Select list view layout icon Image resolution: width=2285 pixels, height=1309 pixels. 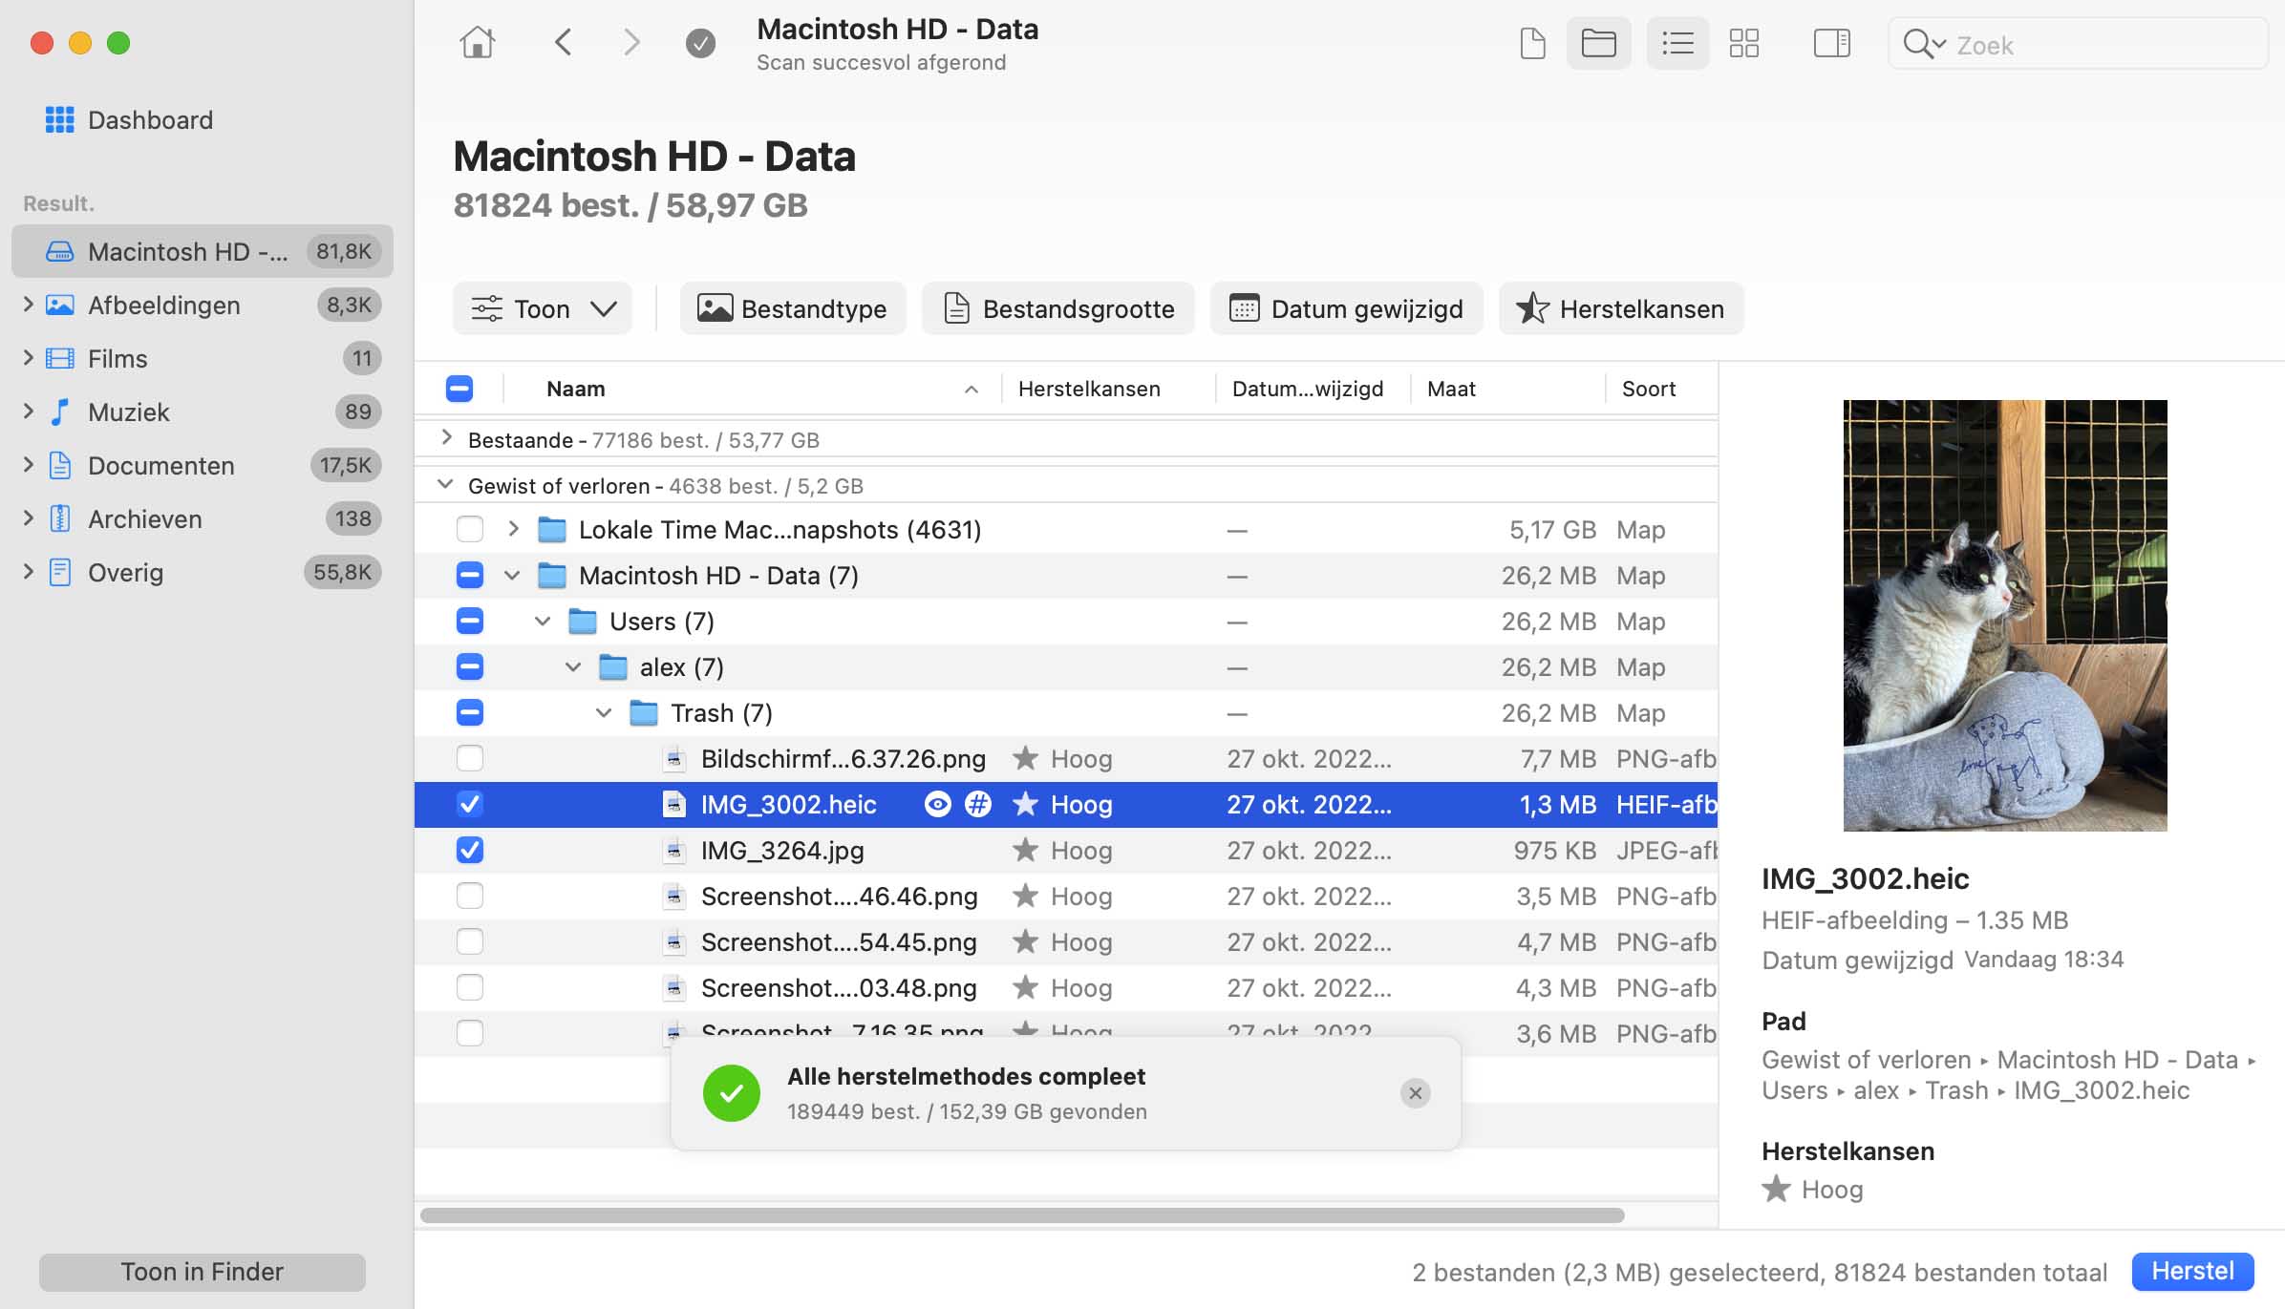pos(1677,43)
